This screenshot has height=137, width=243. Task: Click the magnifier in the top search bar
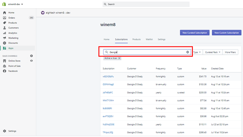(x=105, y=4)
